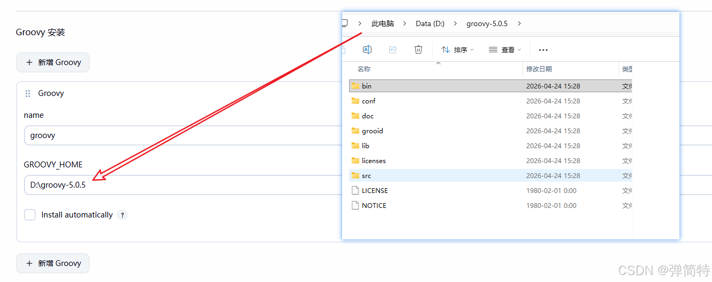Open the 查看 view dropdown

coord(505,50)
